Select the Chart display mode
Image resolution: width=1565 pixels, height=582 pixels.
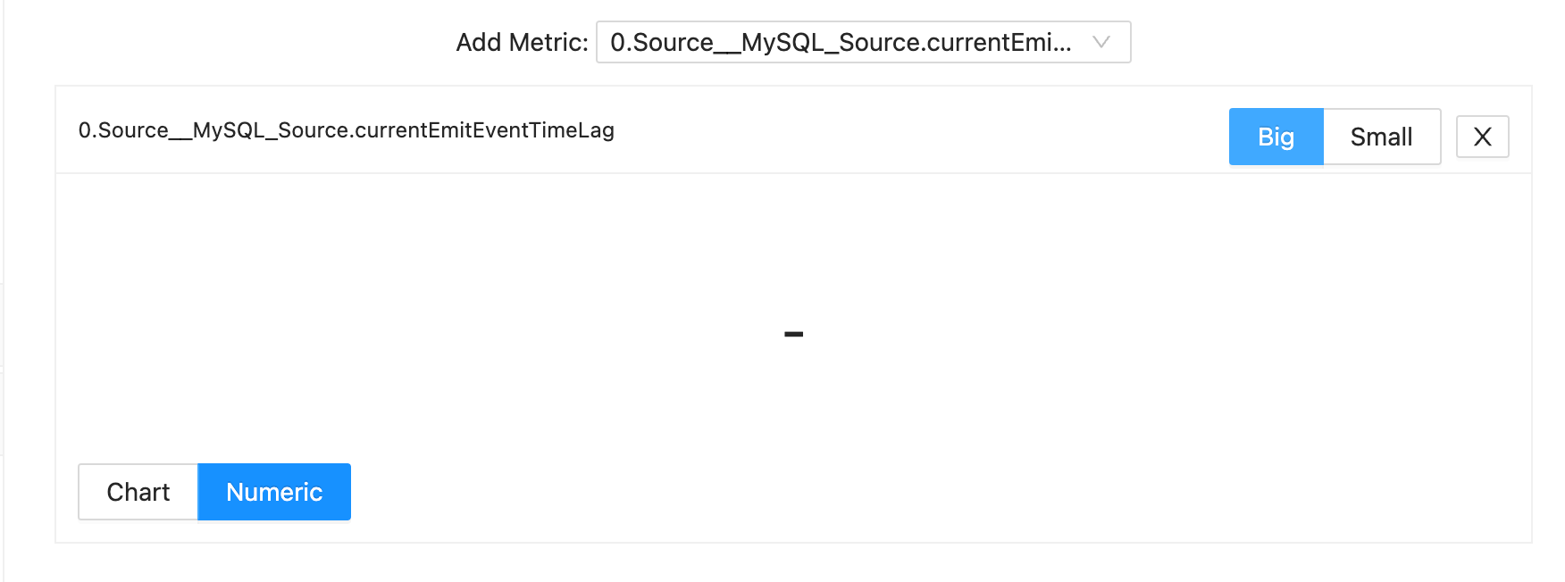point(138,492)
